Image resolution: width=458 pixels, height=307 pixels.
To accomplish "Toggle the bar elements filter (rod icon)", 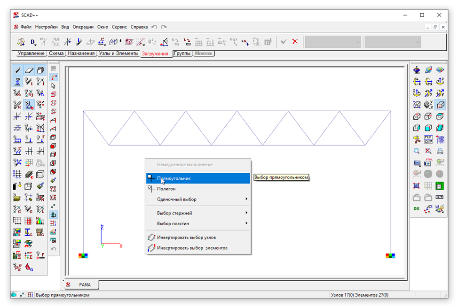I will 17,70.
